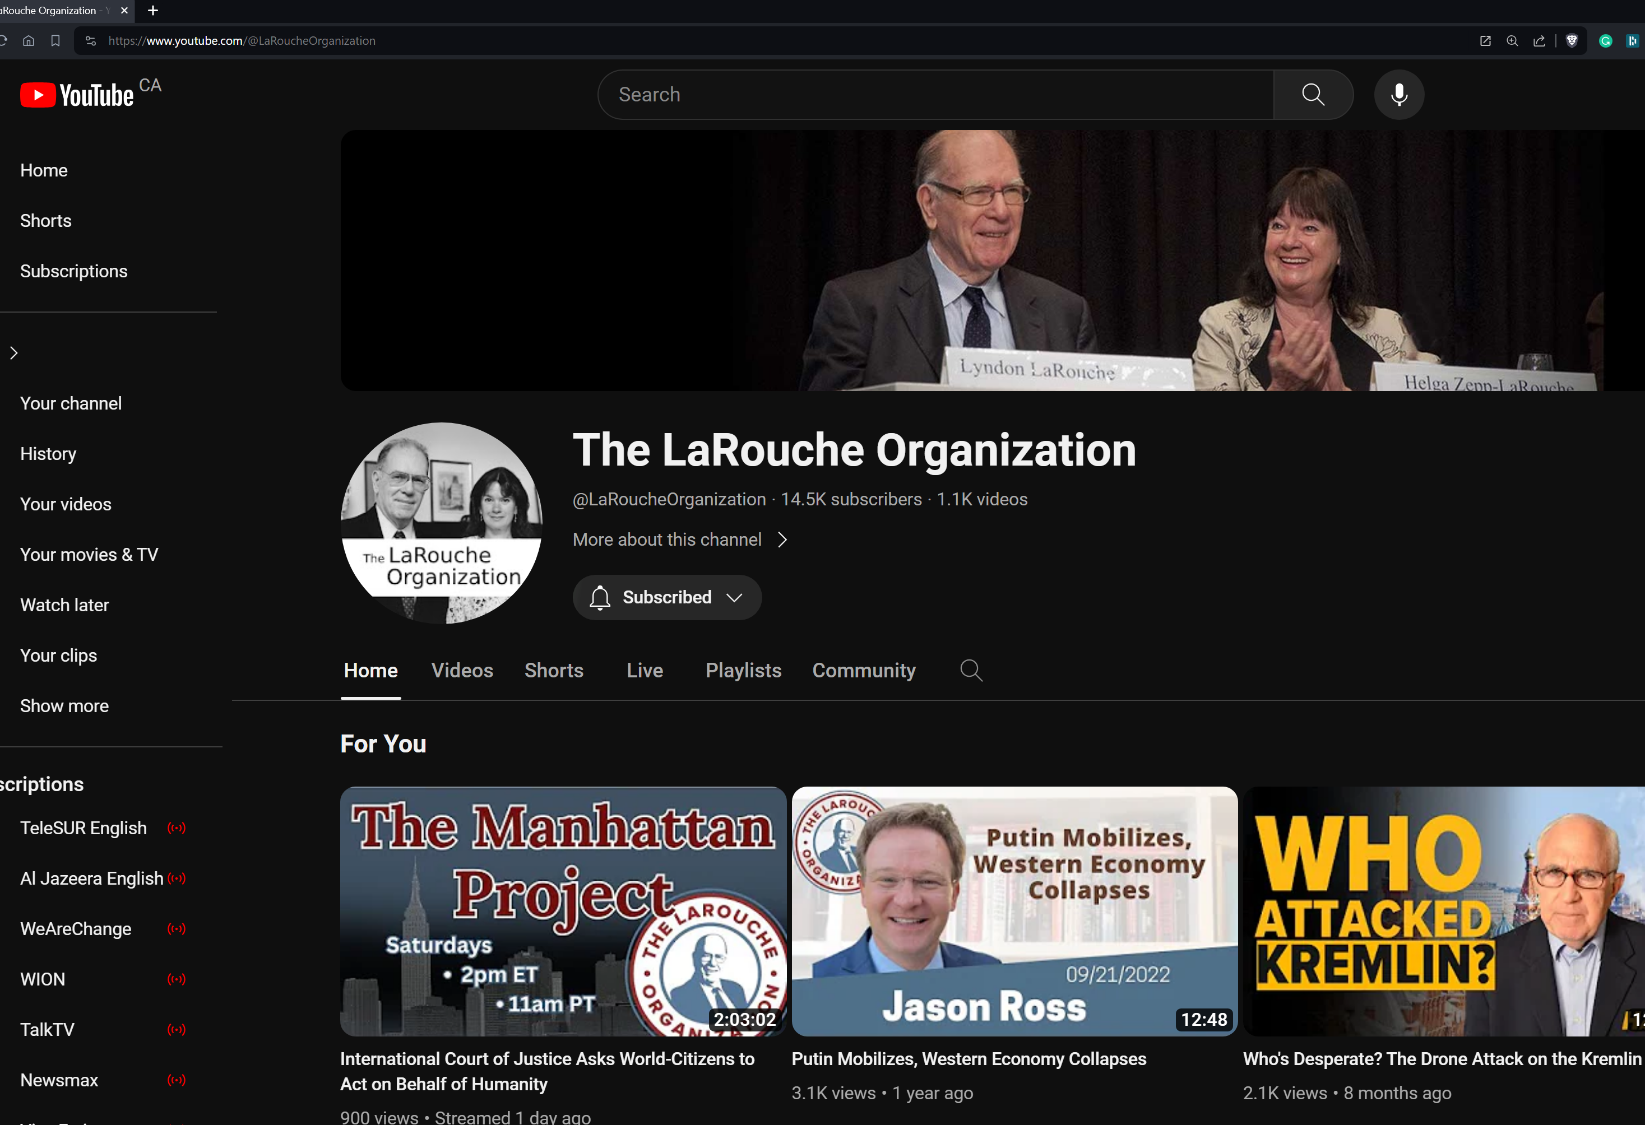The width and height of the screenshot is (1645, 1125).
Task: Open the Watch later list
Action: (64, 605)
